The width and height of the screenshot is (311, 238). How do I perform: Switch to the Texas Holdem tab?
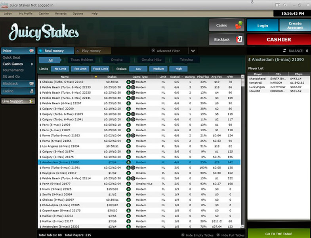(x=82, y=59)
